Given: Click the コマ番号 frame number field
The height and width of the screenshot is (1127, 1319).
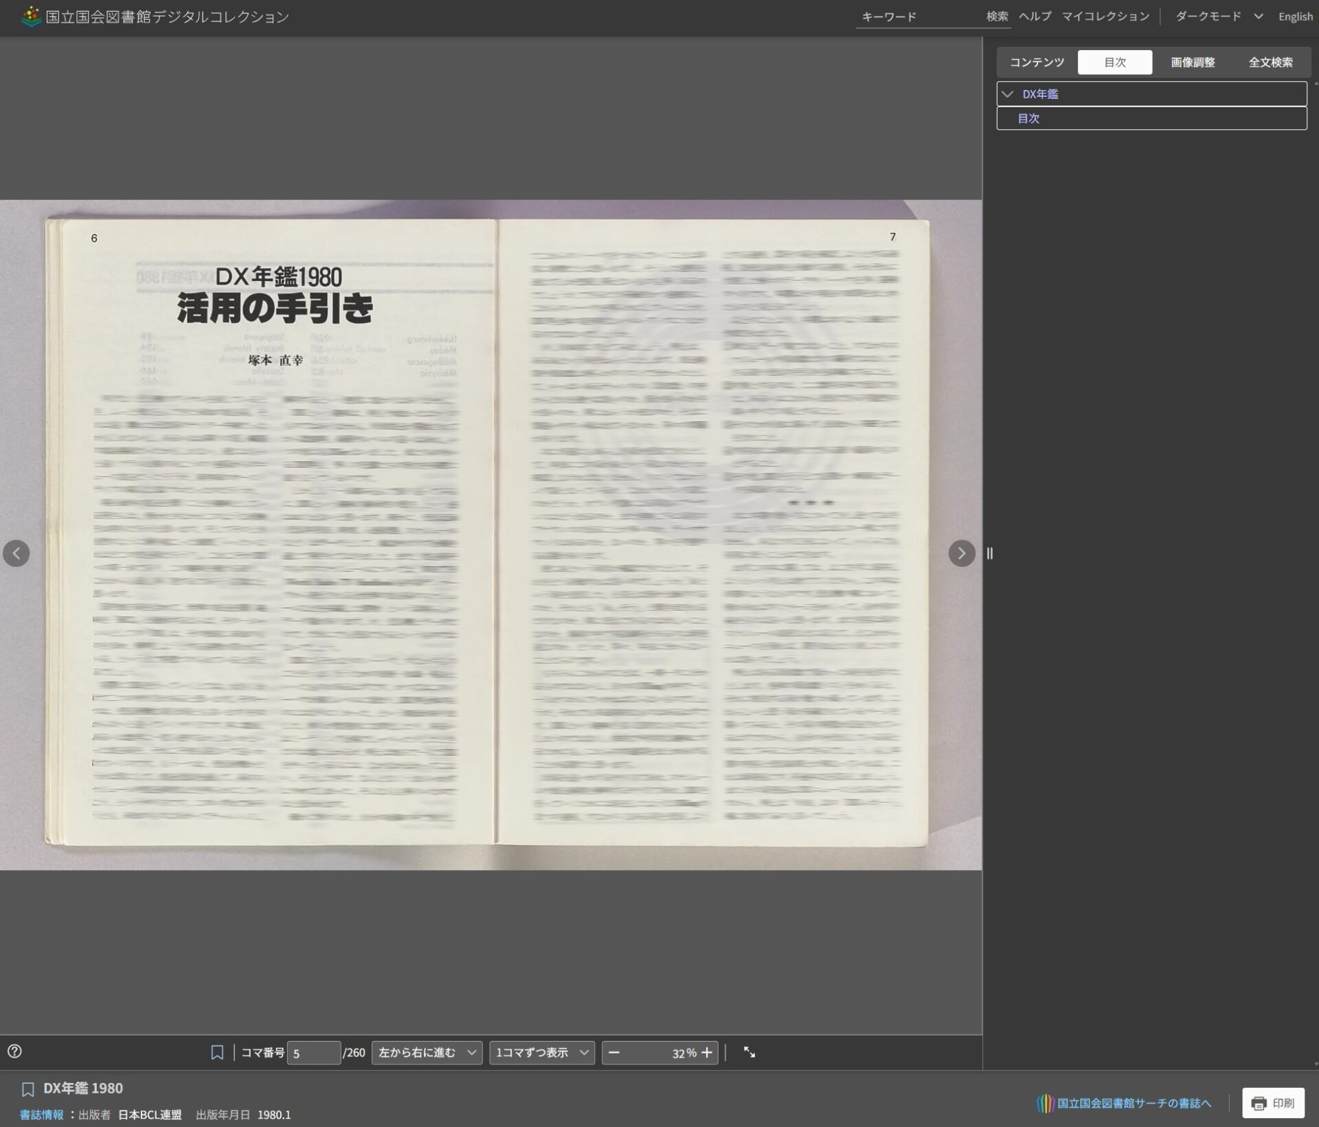Looking at the screenshot, I should [313, 1053].
